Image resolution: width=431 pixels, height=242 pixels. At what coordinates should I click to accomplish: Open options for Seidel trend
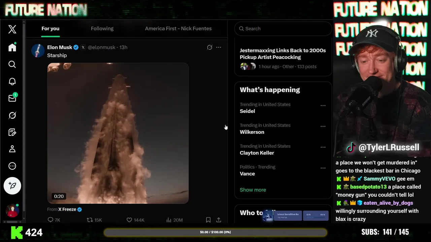(323, 106)
